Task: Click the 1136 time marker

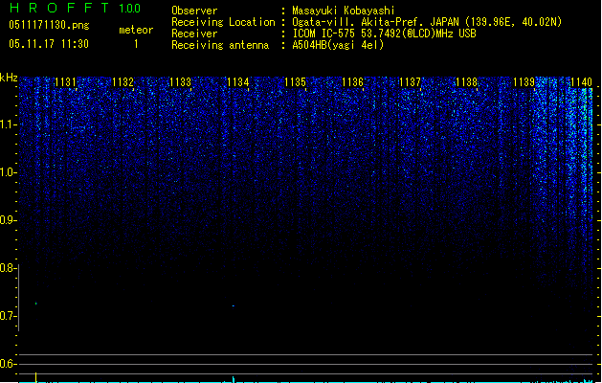Action: coord(352,82)
